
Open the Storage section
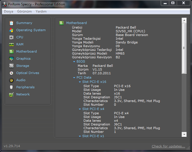(x=23, y=66)
